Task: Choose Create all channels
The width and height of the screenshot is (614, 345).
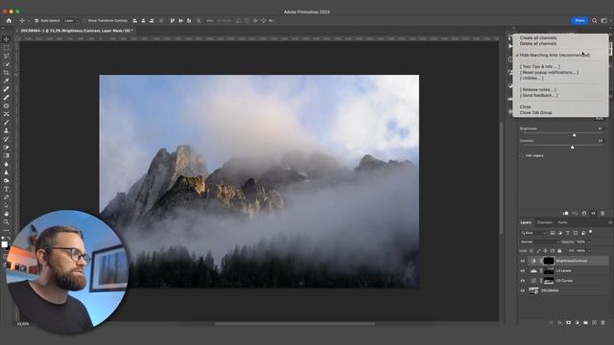Action: tap(538, 38)
